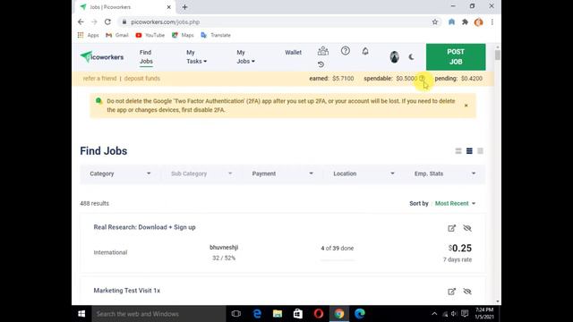Expand the Emp. Stats filter dropdown
Image resolution: width=573 pixels, height=322 pixels.
click(445, 174)
